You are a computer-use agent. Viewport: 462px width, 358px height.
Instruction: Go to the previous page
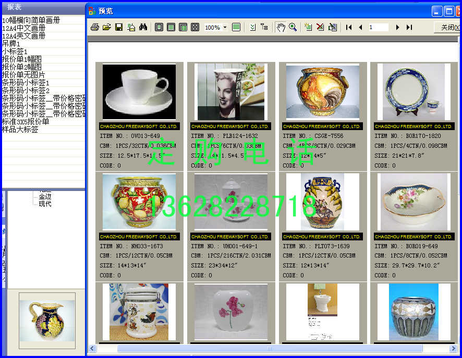point(360,28)
